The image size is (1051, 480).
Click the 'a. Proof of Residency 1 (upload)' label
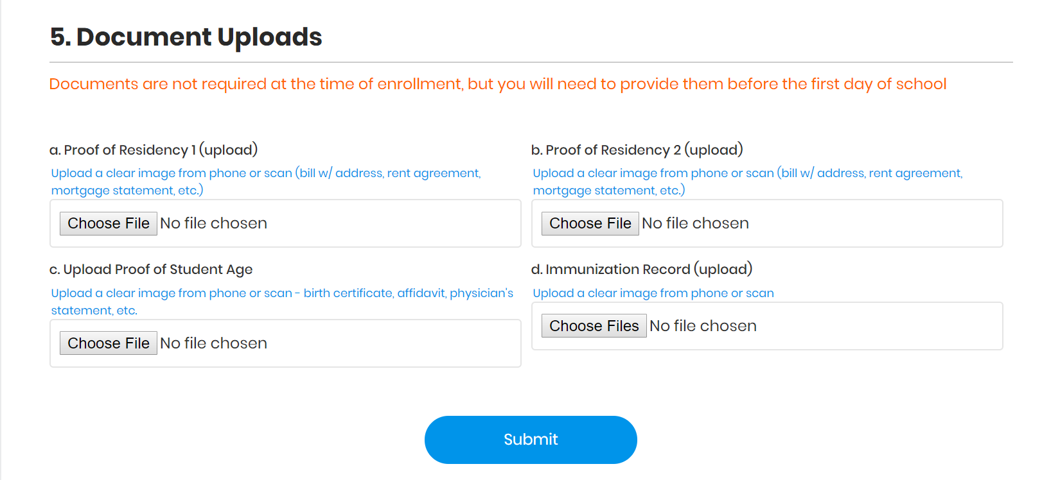154,150
